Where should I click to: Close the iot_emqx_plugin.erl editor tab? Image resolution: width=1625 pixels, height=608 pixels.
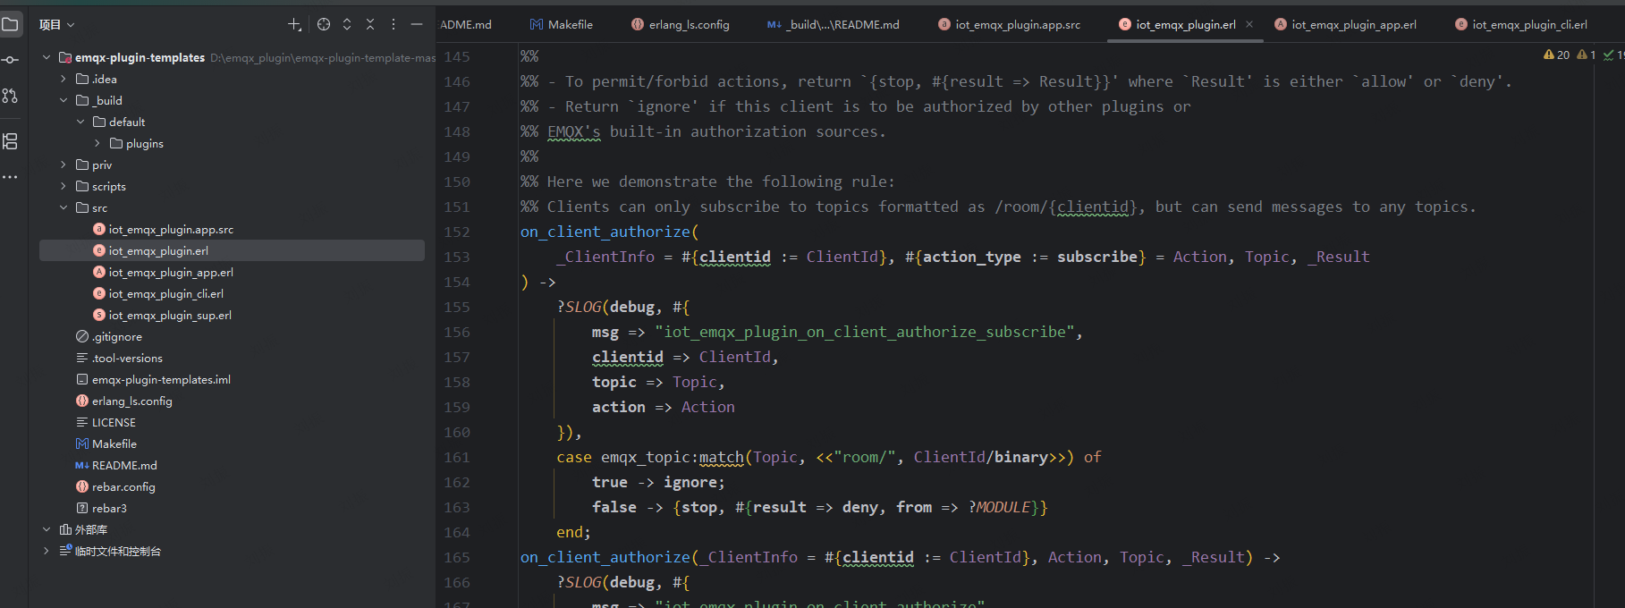click(1249, 24)
